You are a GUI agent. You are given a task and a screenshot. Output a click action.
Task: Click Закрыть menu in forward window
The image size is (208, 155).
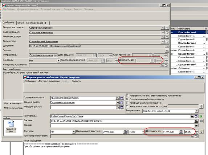point(76,81)
